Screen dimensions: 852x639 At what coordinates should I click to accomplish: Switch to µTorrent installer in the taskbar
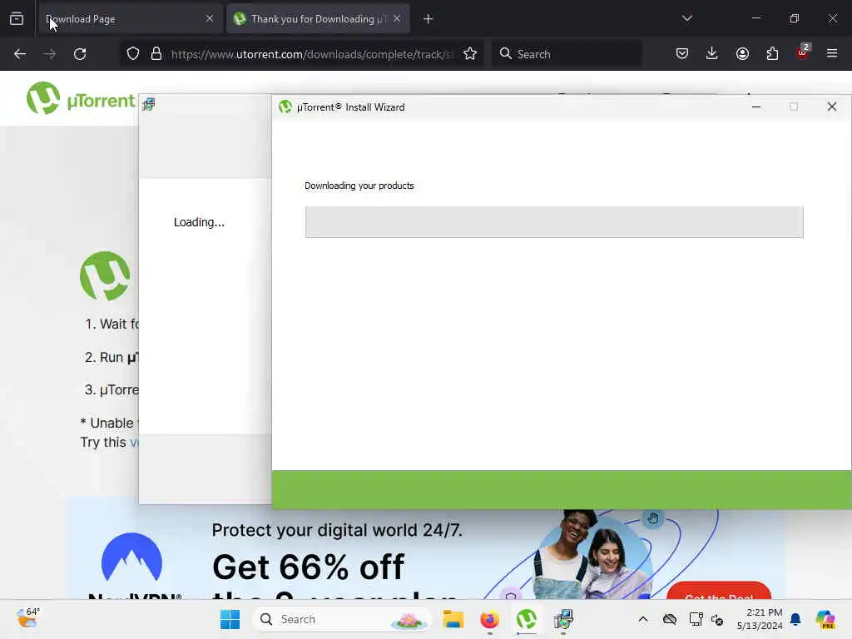(527, 619)
